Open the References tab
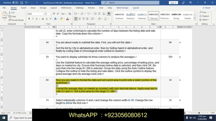Viewport: 216px width, 121px height. pyautogui.click(x=66, y=8)
